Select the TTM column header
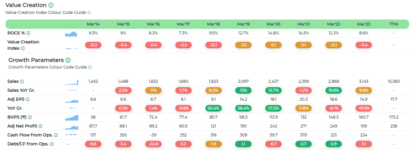This screenshot has height=151, width=413. coord(393,24)
